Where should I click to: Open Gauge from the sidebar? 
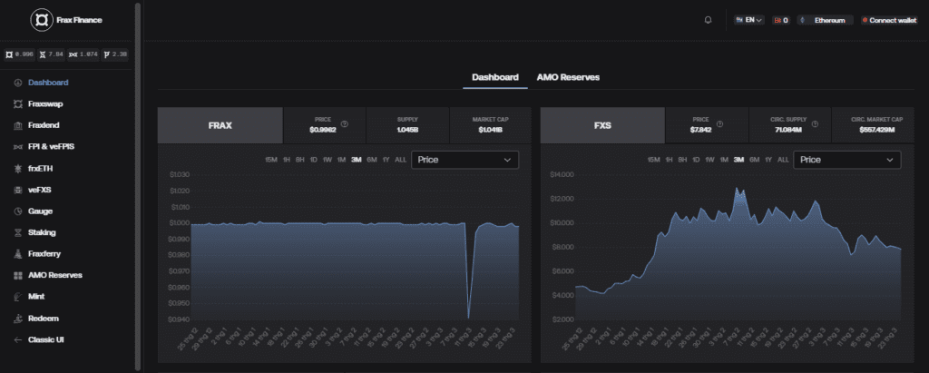coord(40,211)
